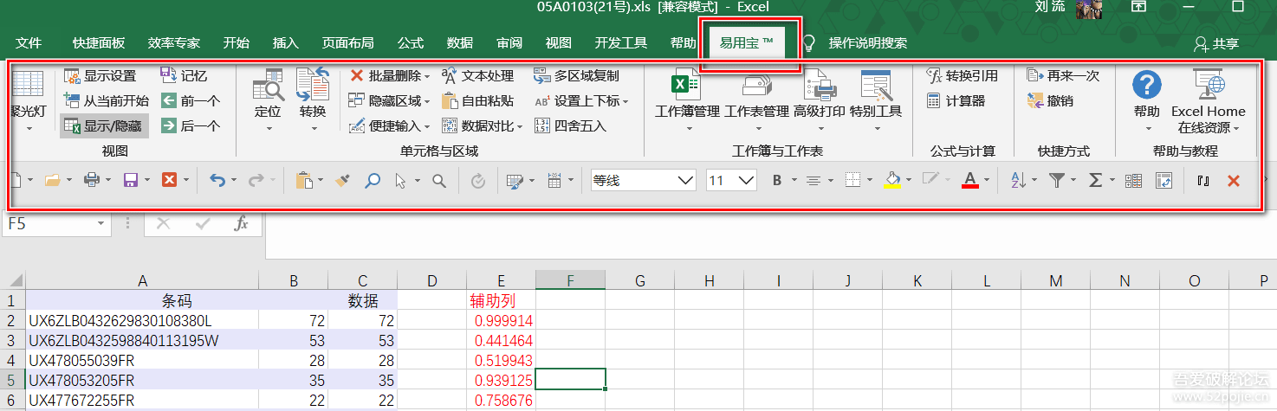Switch to the 开发工具 tab
The height and width of the screenshot is (411, 1277).
click(621, 43)
